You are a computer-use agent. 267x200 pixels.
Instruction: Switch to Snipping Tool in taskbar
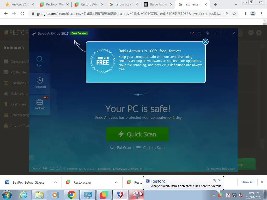pos(136,195)
